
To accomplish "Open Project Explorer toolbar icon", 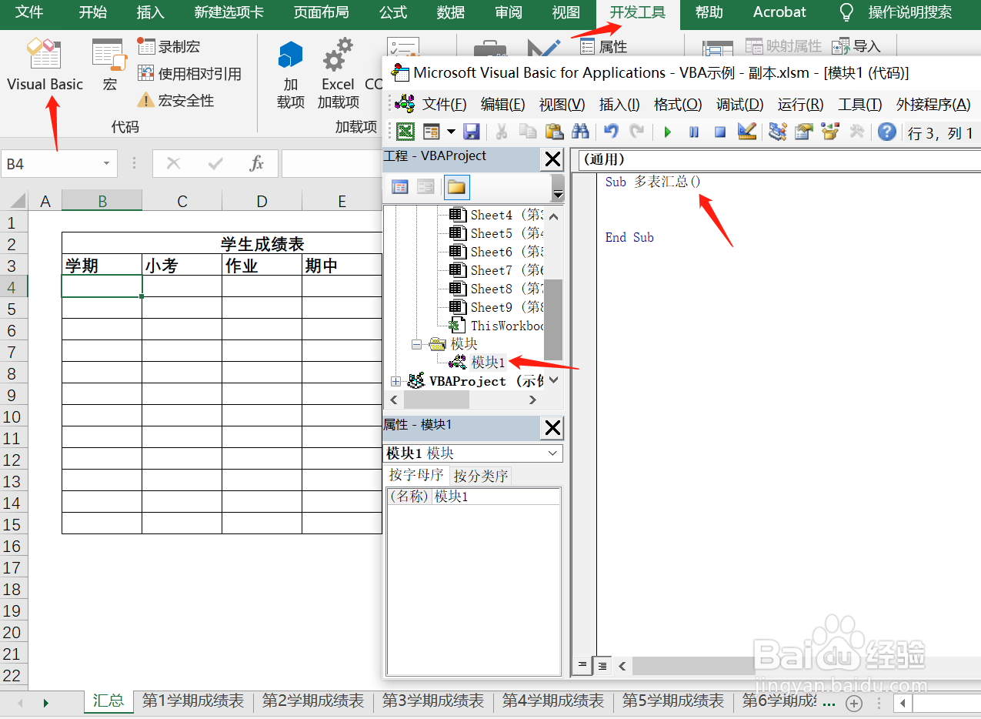I will [778, 132].
